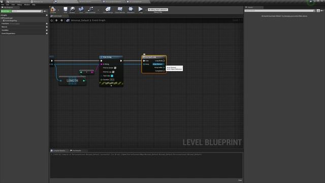Click the Array Index output pin
The image size is (325, 183).
pyautogui.click(x=164, y=68)
